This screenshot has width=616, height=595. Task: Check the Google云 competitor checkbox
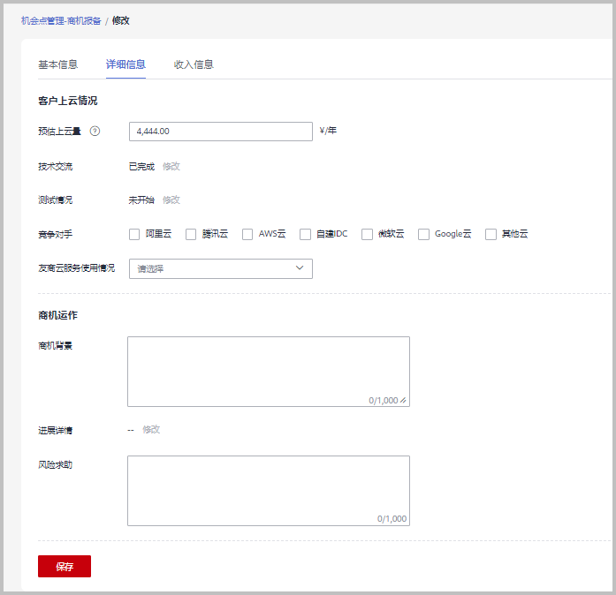[x=423, y=234]
